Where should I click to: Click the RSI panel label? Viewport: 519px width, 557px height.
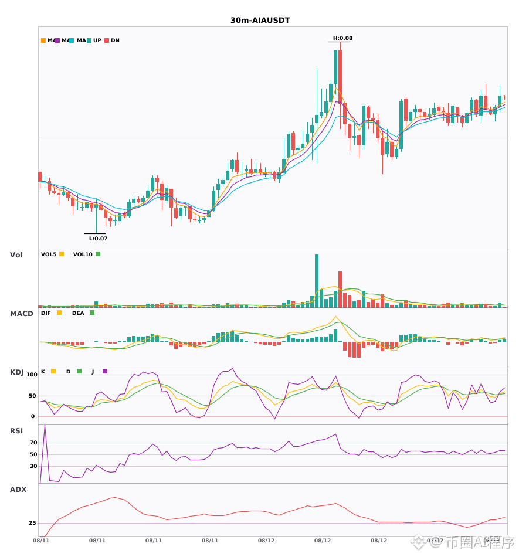click(16, 430)
